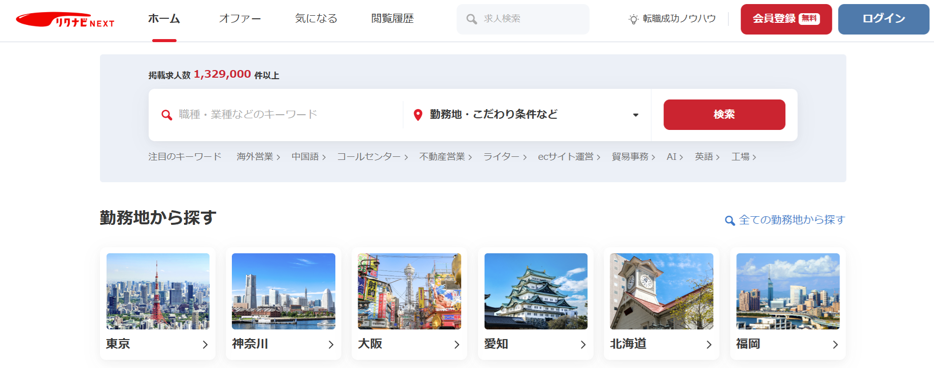This screenshot has width=934, height=368.
Task: Switch to the 閲覧履歴 tab
Action: pos(392,19)
